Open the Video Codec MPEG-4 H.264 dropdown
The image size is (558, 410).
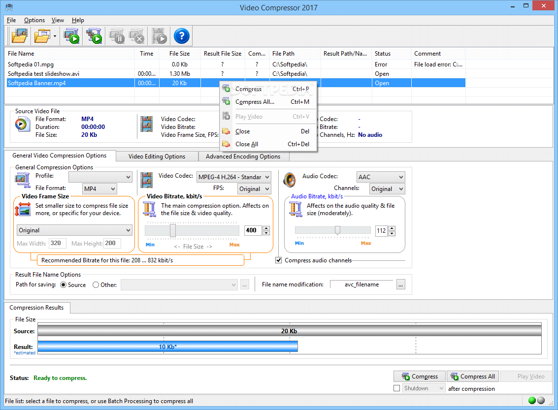coord(233,177)
